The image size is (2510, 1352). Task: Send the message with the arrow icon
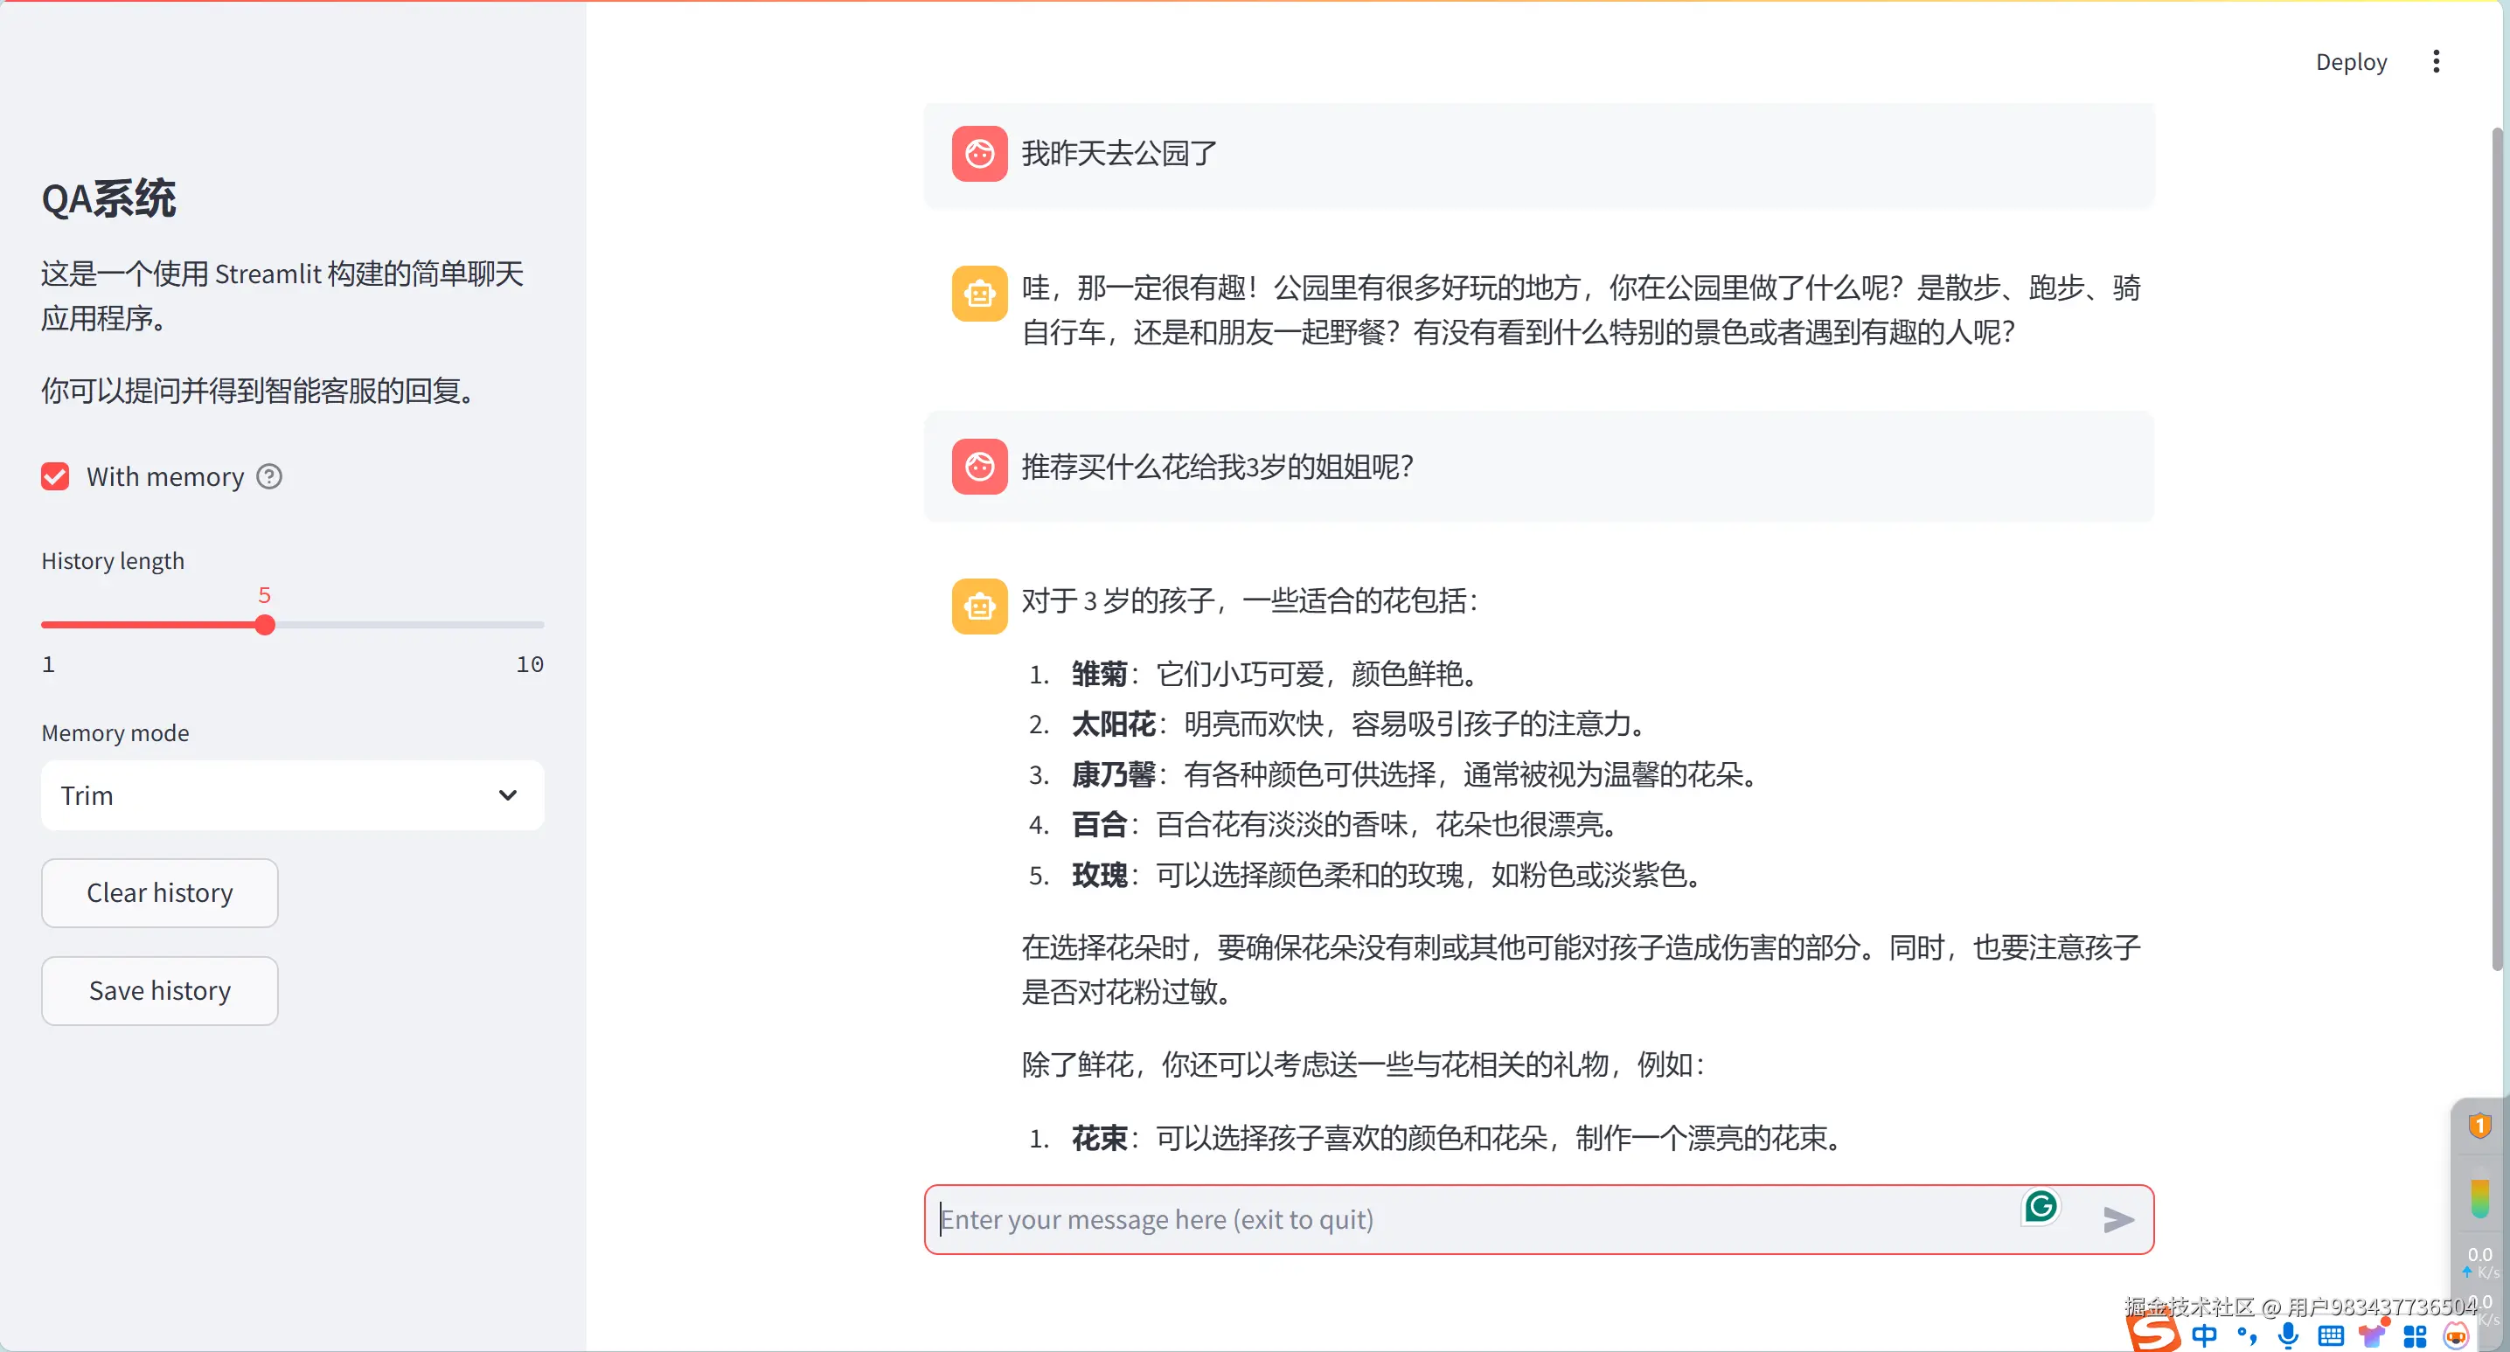[x=2117, y=1219]
